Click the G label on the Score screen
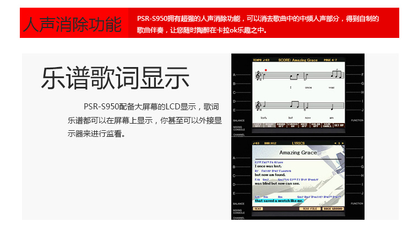Image resolution: width=413 pixels, height=233 pixels. click(362, 84)
